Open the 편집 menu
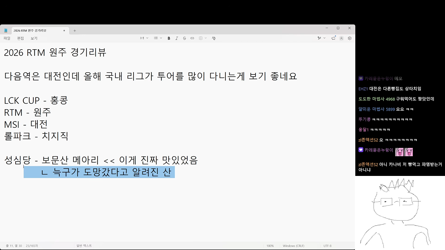 point(20,38)
